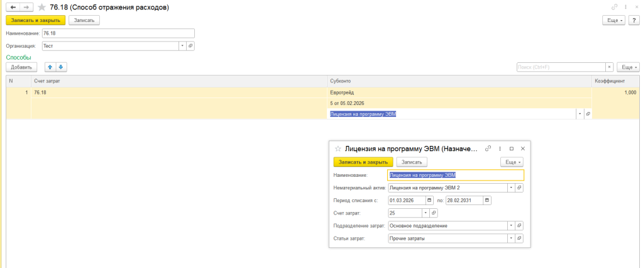
Task: Open selected Субконто item form
Action: [x=588, y=114]
